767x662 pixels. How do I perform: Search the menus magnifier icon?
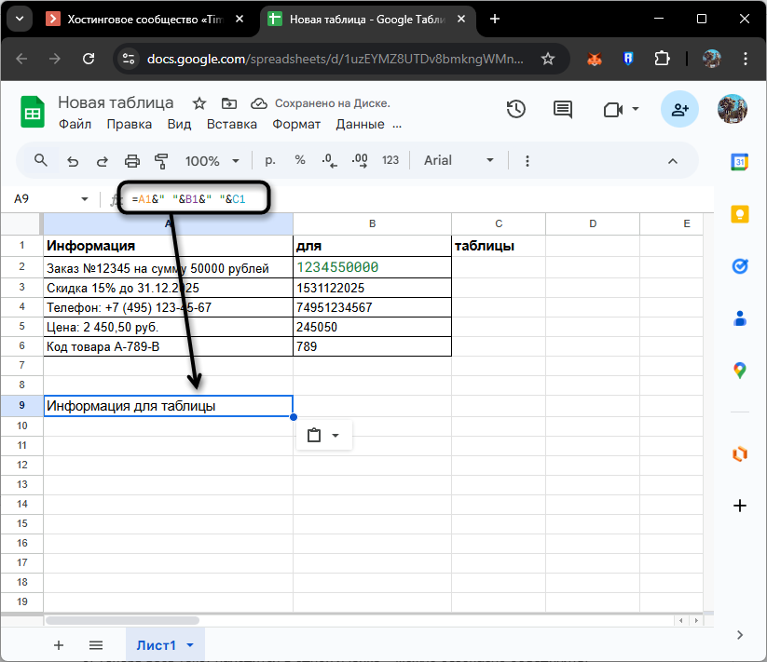coord(41,160)
